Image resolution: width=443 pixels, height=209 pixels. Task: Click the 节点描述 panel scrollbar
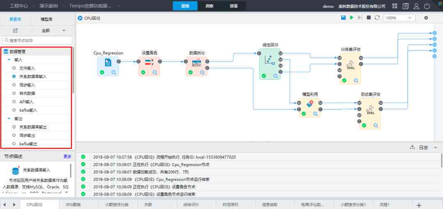(x=71, y=171)
